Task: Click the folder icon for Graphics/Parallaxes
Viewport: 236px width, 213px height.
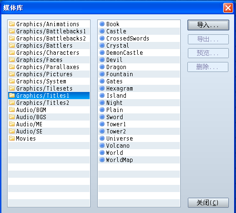Action: click(12, 67)
